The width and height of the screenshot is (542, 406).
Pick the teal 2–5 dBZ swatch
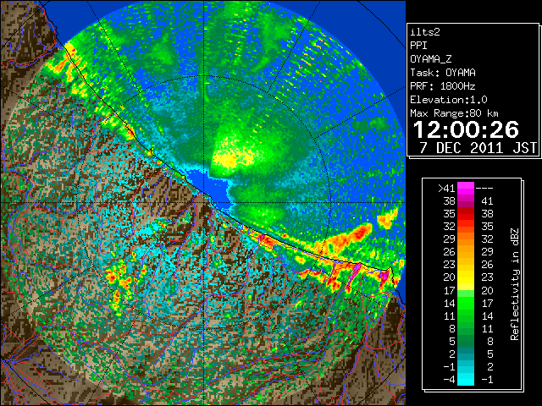(466, 354)
